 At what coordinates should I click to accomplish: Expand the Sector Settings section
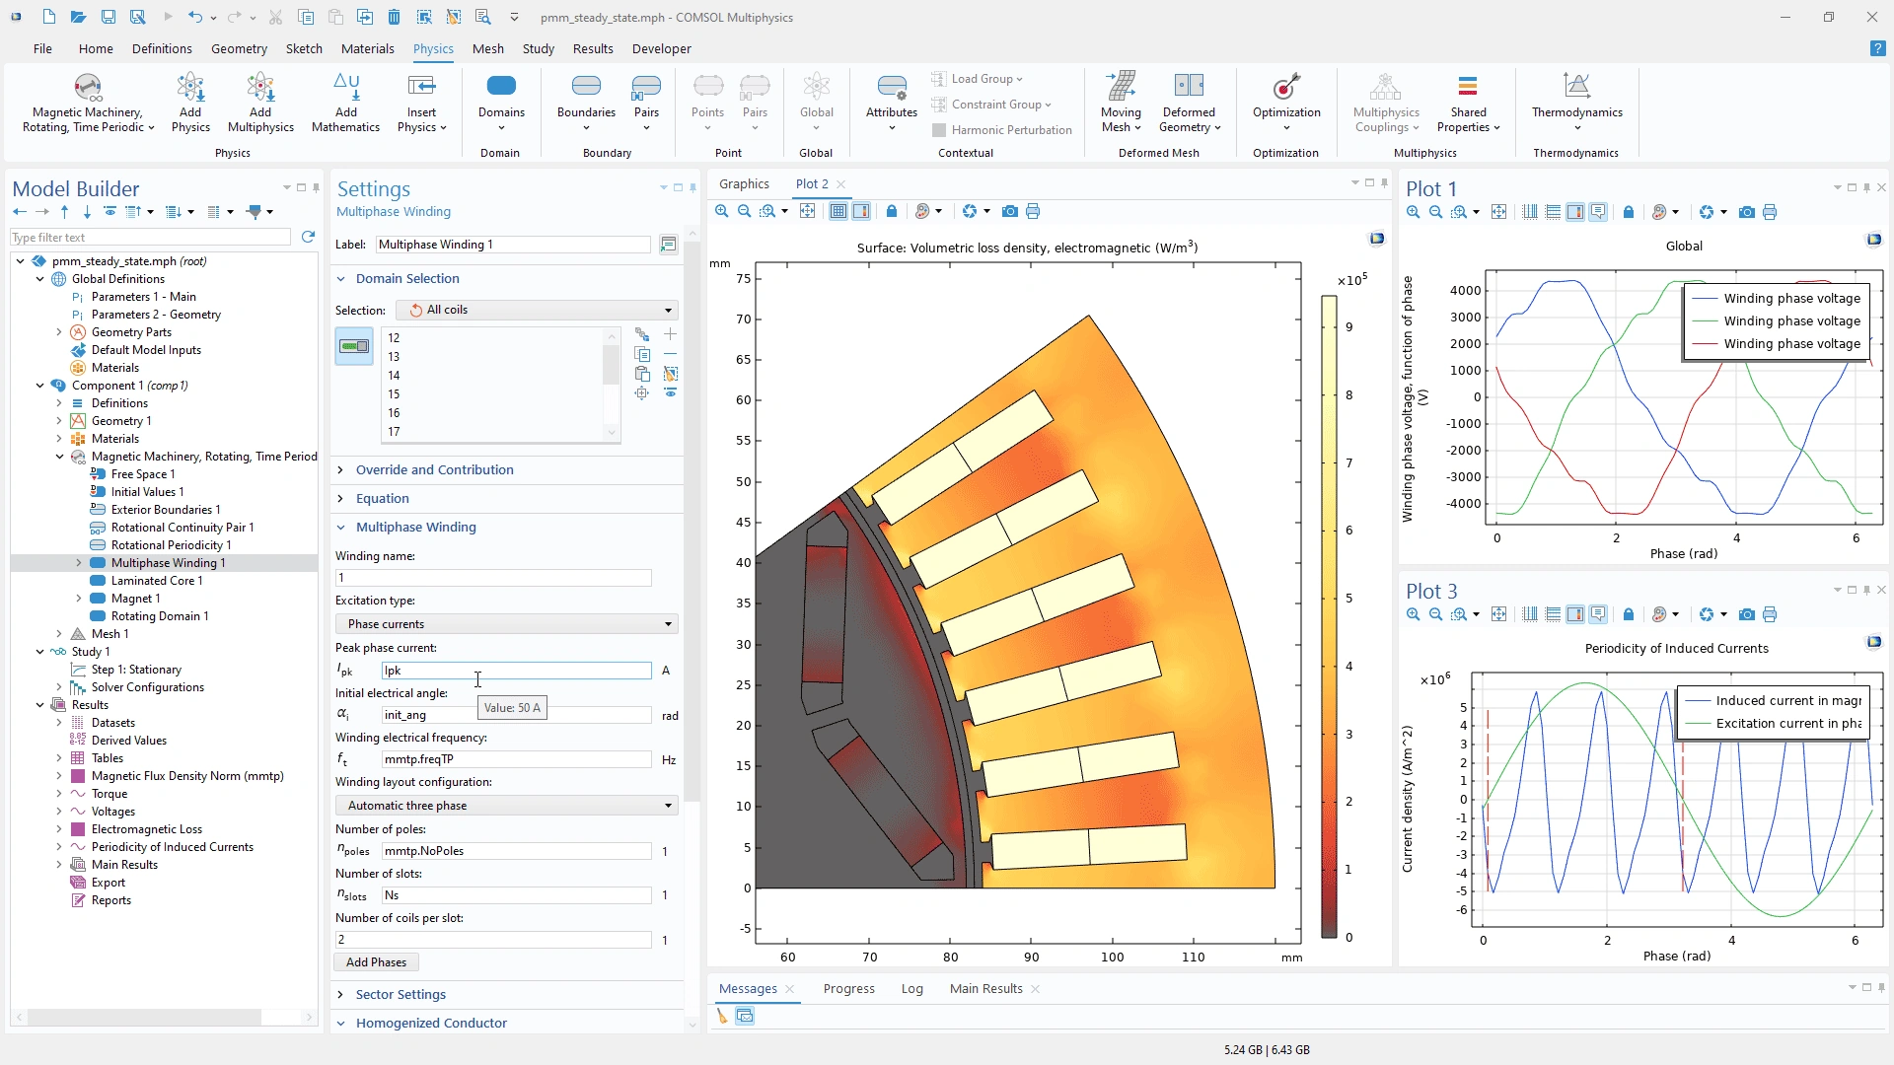tap(401, 994)
